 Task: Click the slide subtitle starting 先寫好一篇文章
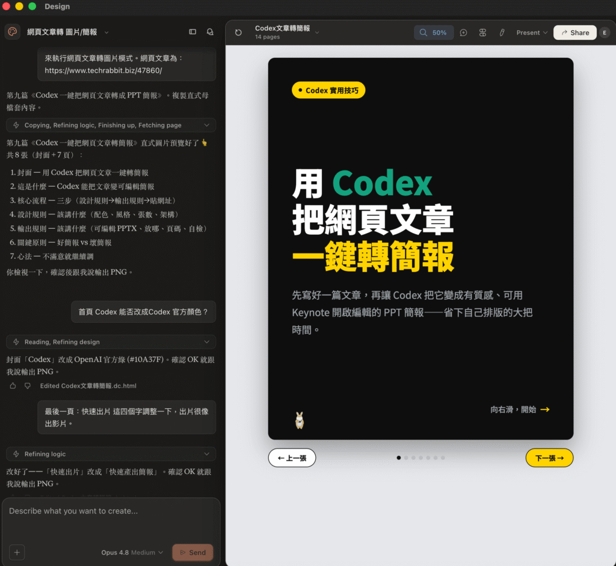click(412, 313)
